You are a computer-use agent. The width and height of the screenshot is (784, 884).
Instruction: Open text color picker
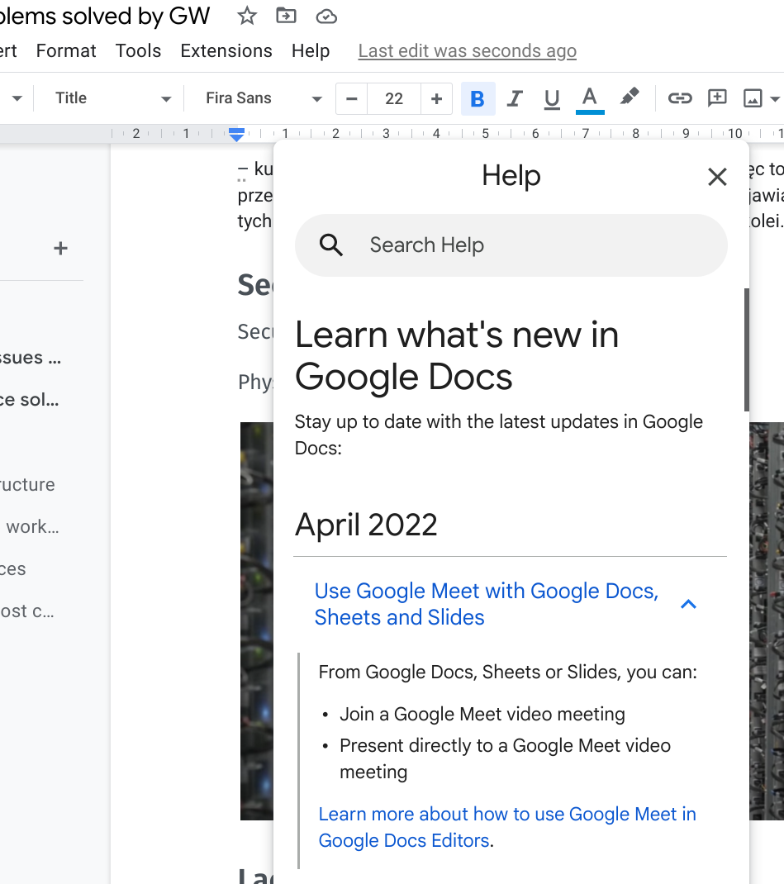point(590,98)
